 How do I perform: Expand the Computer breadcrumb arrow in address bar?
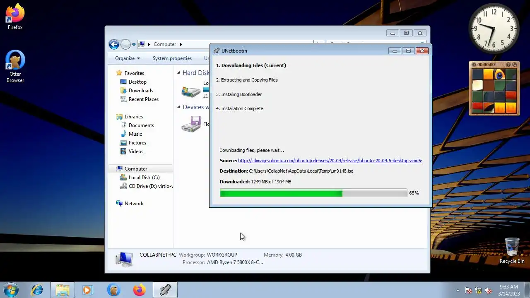(181, 44)
